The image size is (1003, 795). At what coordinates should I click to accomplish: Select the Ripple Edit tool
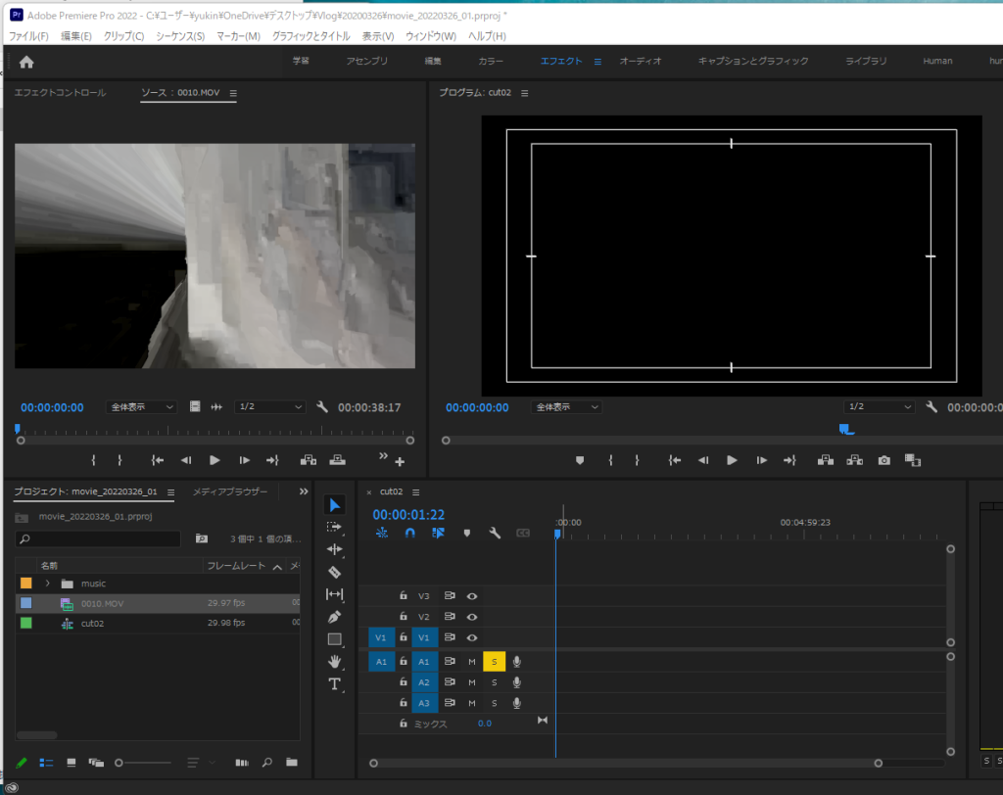click(334, 549)
